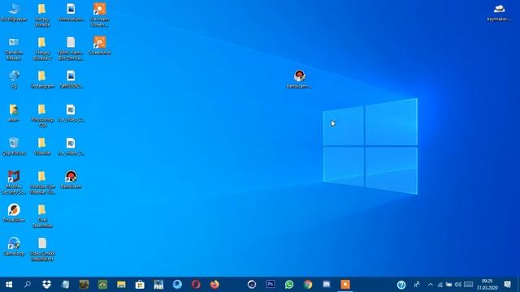Click the battery tray icon

[x=448, y=285]
